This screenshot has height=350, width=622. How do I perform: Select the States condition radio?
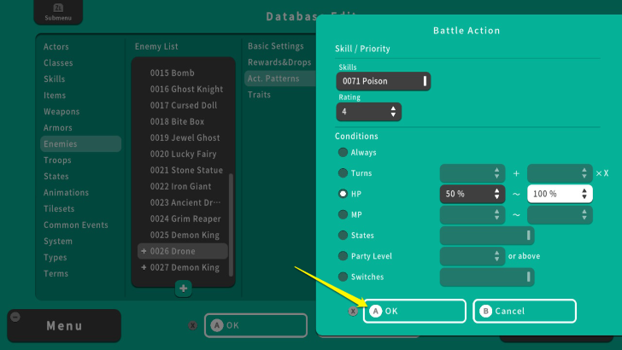343,235
